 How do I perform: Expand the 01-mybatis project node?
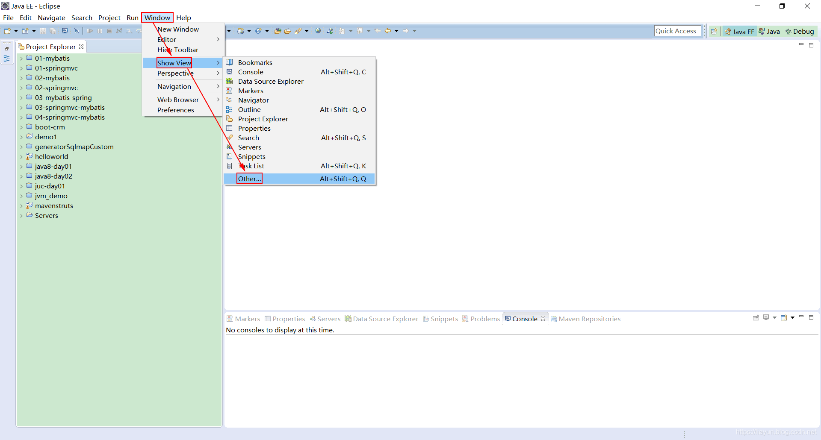(21, 59)
